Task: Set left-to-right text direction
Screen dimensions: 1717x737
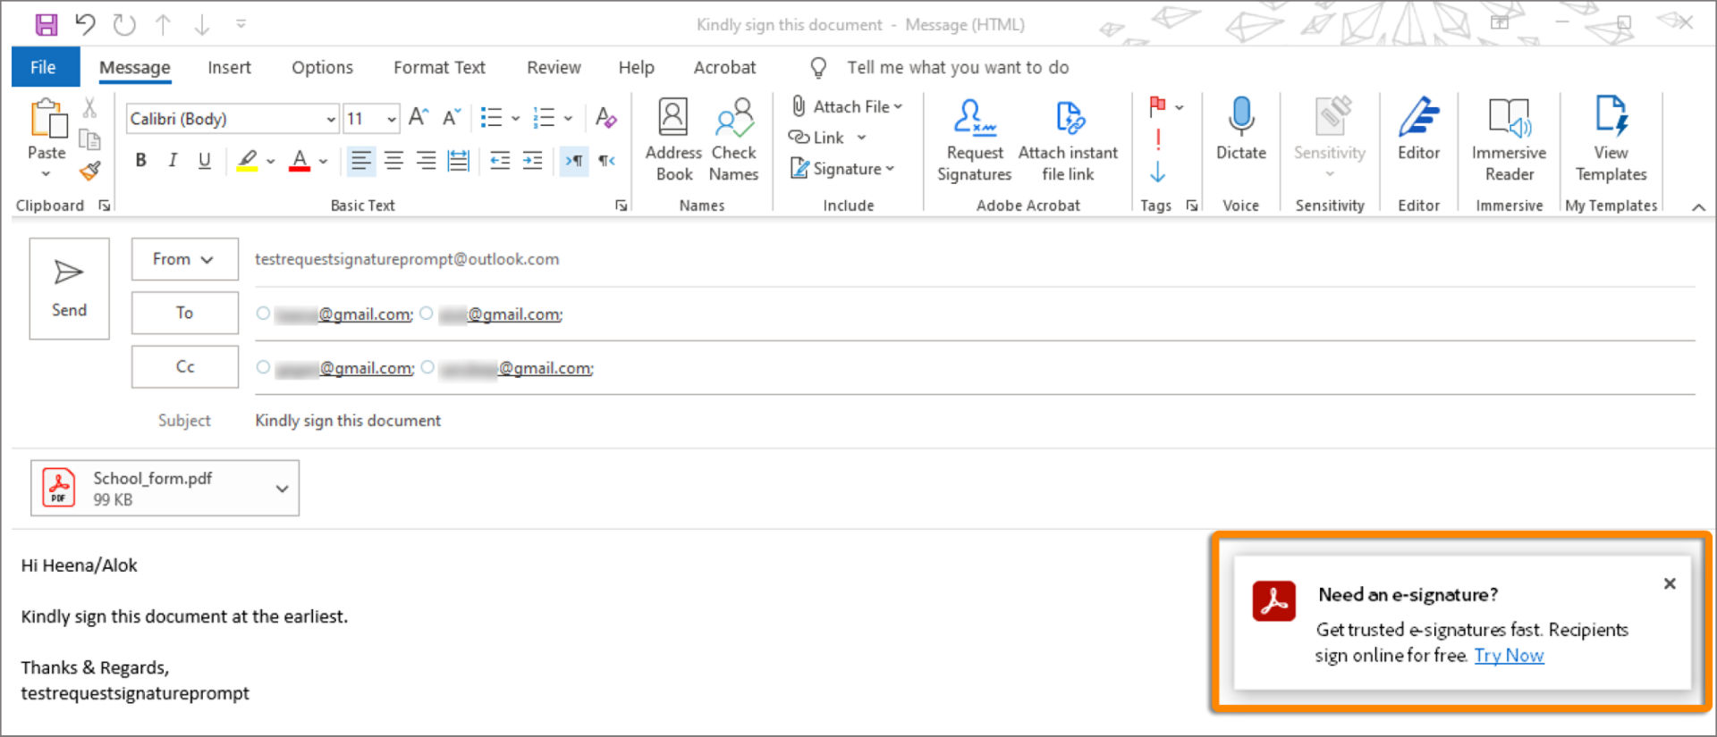Action: point(574,161)
